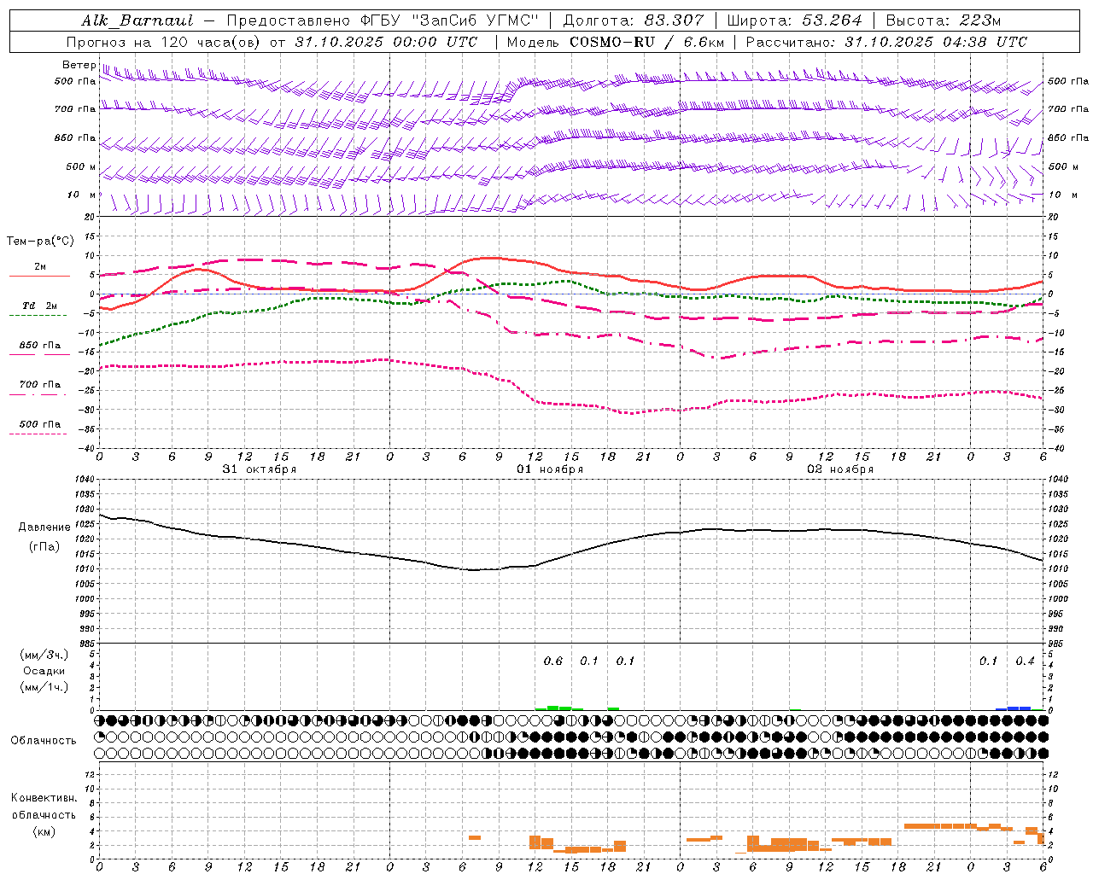The image size is (1093, 874).
Task: Click the (мм/3ч.) precipitation unit label
Action: [44, 655]
